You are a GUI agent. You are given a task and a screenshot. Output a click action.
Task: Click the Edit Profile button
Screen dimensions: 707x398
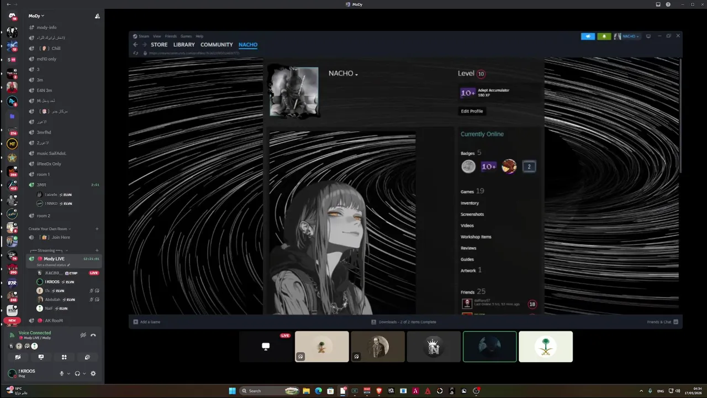[472, 111]
